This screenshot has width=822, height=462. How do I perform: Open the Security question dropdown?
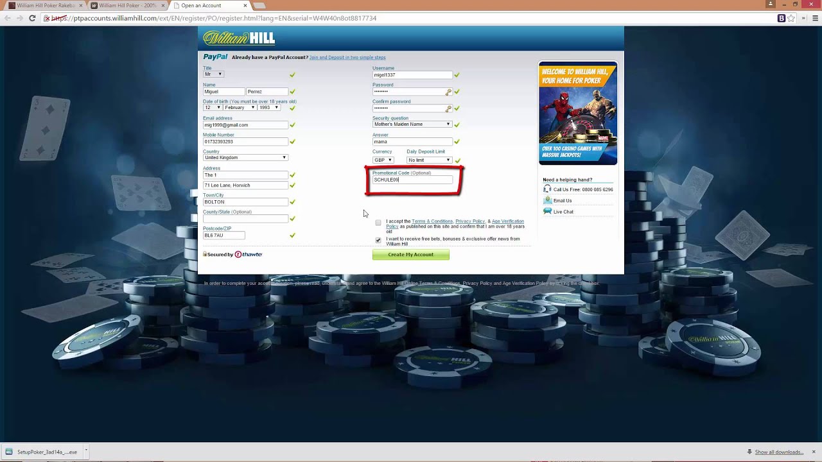click(x=412, y=124)
